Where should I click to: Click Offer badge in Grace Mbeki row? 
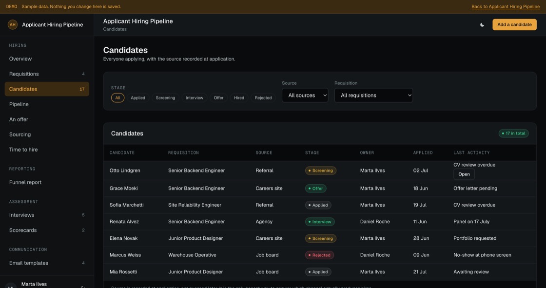pyautogui.click(x=315, y=189)
